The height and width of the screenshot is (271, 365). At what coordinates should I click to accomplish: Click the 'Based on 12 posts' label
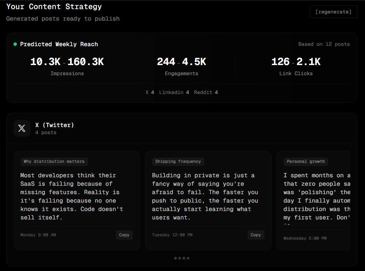[x=324, y=44]
